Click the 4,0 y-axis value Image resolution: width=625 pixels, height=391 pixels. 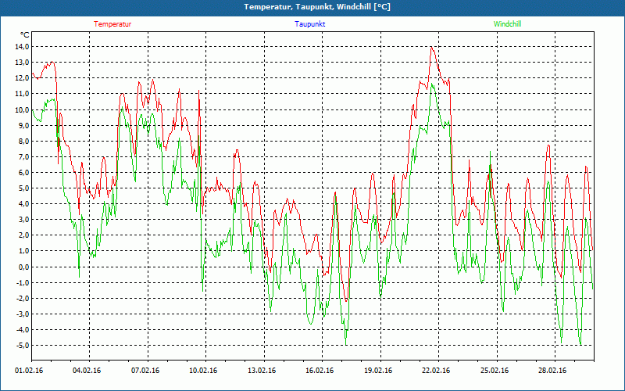23,204
